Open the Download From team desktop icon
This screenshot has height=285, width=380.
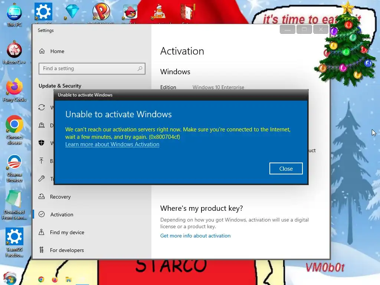click(x=14, y=205)
